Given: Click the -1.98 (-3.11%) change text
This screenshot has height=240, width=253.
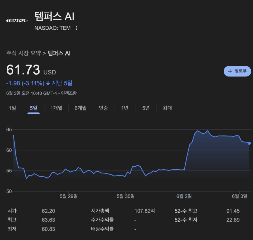Looking at the screenshot, I should point(25,83).
